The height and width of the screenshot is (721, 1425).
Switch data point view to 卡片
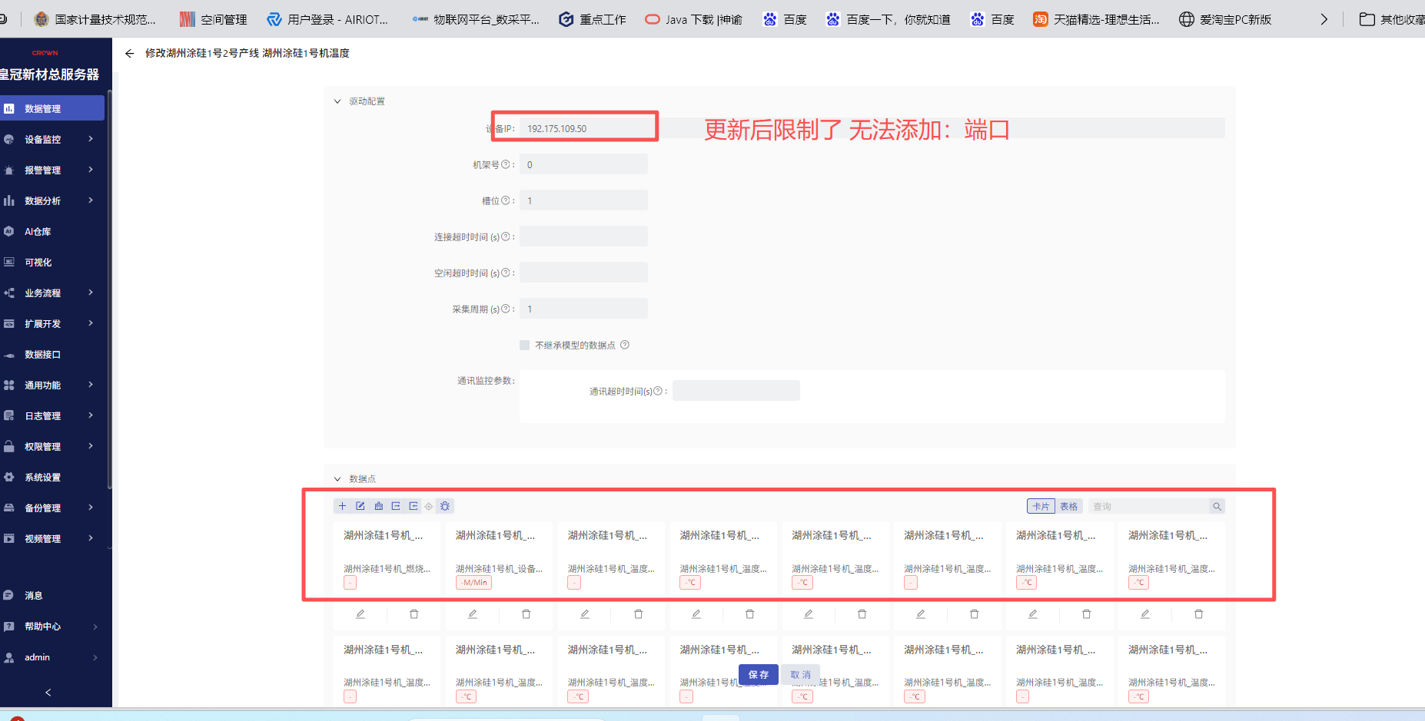[1041, 506]
